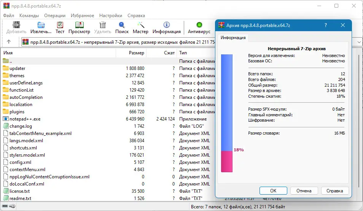Screen dimensions: 363x211
Task: Click the updater folder icon
Action: tap(6, 68)
